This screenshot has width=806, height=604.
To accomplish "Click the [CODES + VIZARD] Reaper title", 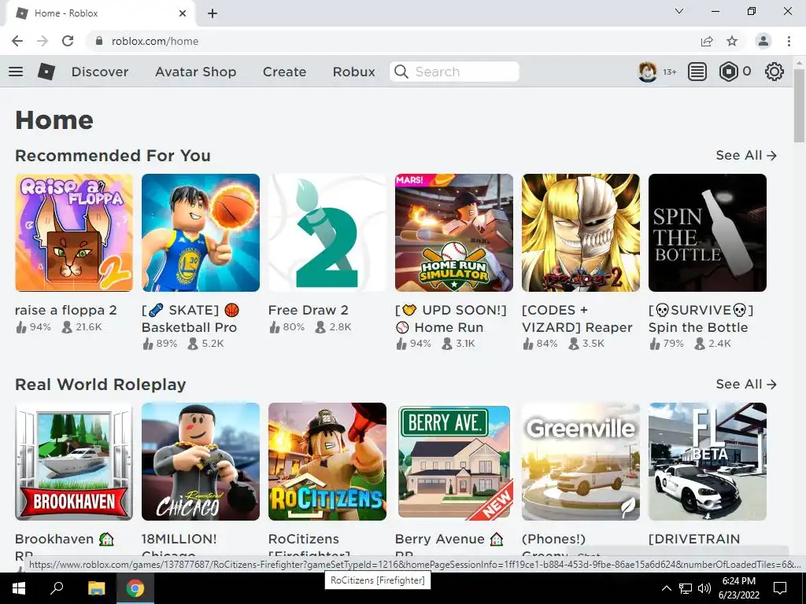I will coord(577,319).
